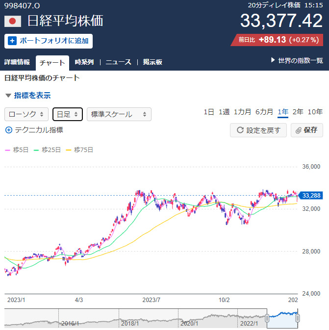Select the 6カ月 time range

264,112
